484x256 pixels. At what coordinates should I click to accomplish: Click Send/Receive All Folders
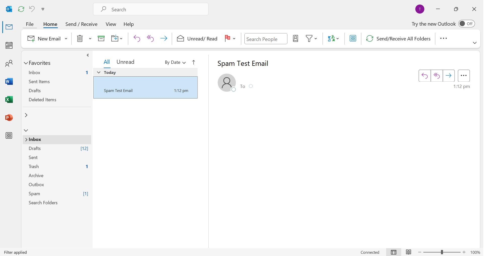click(x=398, y=39)
